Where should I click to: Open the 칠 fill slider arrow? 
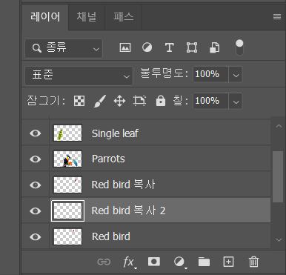click(236, 102)
